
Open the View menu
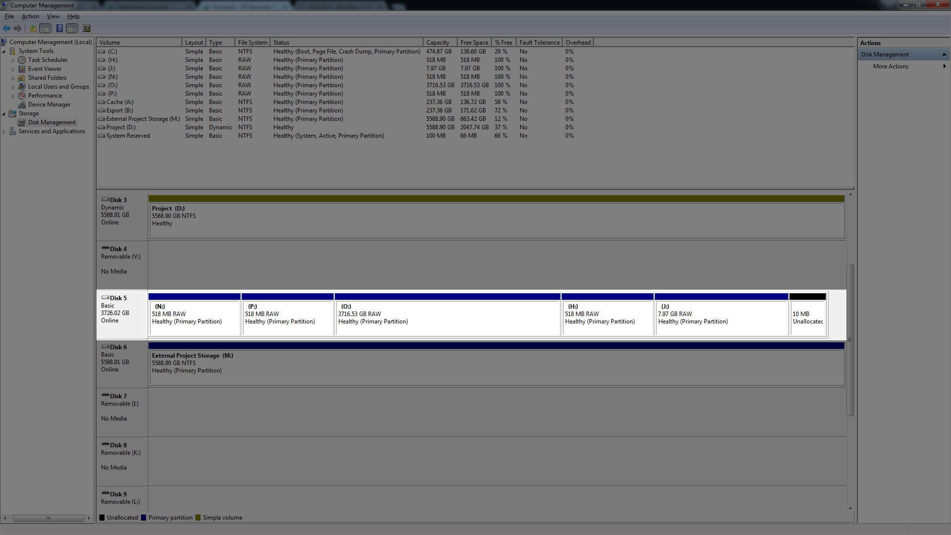(53, 16)
